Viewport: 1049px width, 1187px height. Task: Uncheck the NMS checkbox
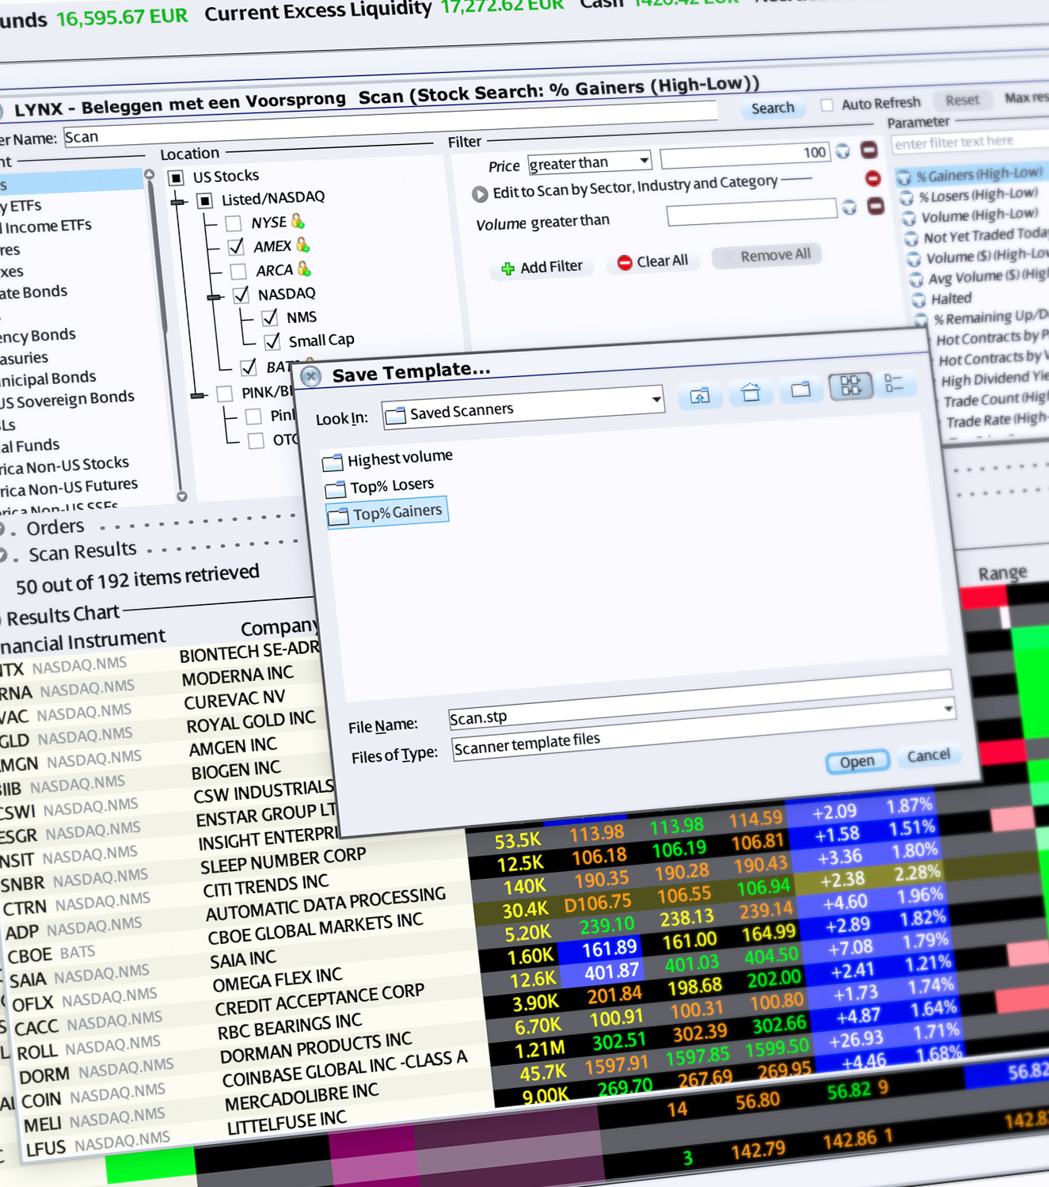point(270,318)
